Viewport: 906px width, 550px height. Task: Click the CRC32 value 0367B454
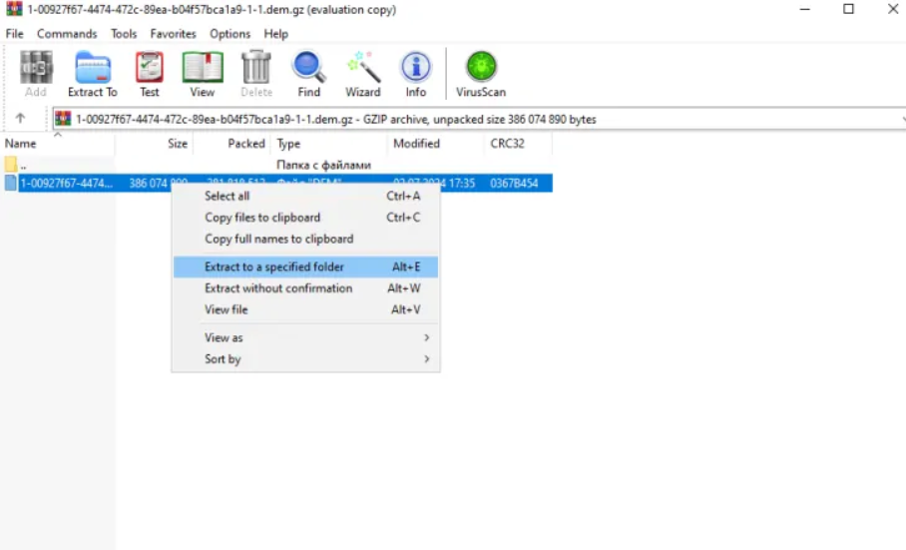tap(514, 183)
